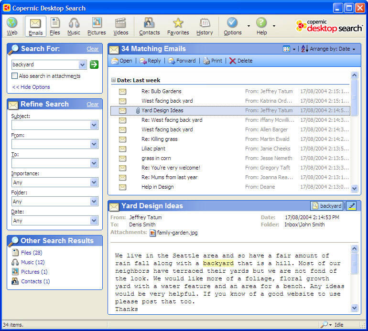Click the green search go arrow
Image resolution: width=368 pixels, height=331 pixels.
[x=94, y=64]
